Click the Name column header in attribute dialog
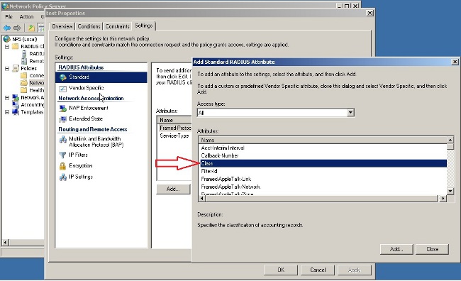Screen dimensions: 461x281 point(323,140)
